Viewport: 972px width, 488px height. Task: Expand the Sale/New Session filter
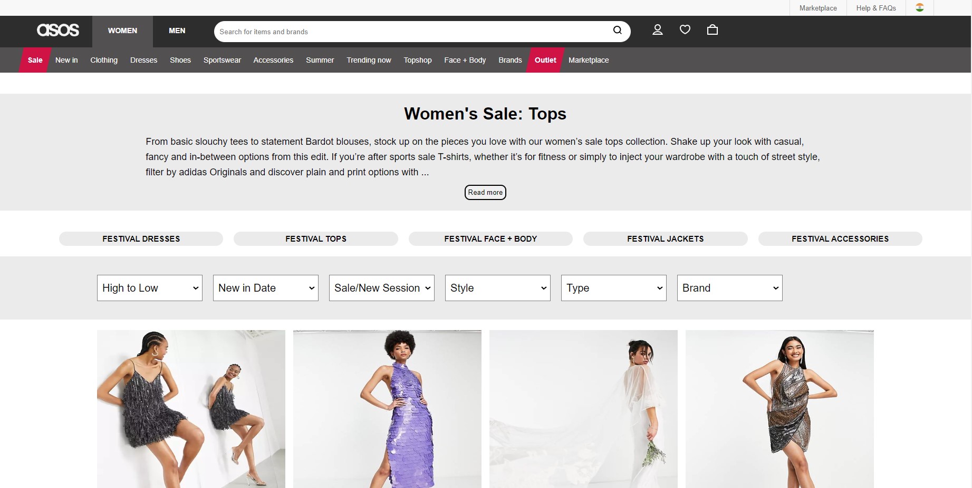point(382,288)
